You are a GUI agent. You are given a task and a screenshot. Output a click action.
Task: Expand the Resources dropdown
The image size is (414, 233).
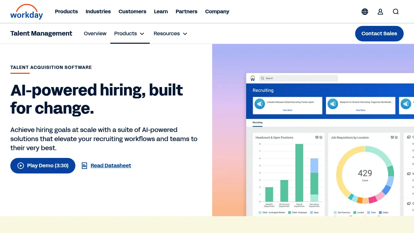click(x=170, y=34)
